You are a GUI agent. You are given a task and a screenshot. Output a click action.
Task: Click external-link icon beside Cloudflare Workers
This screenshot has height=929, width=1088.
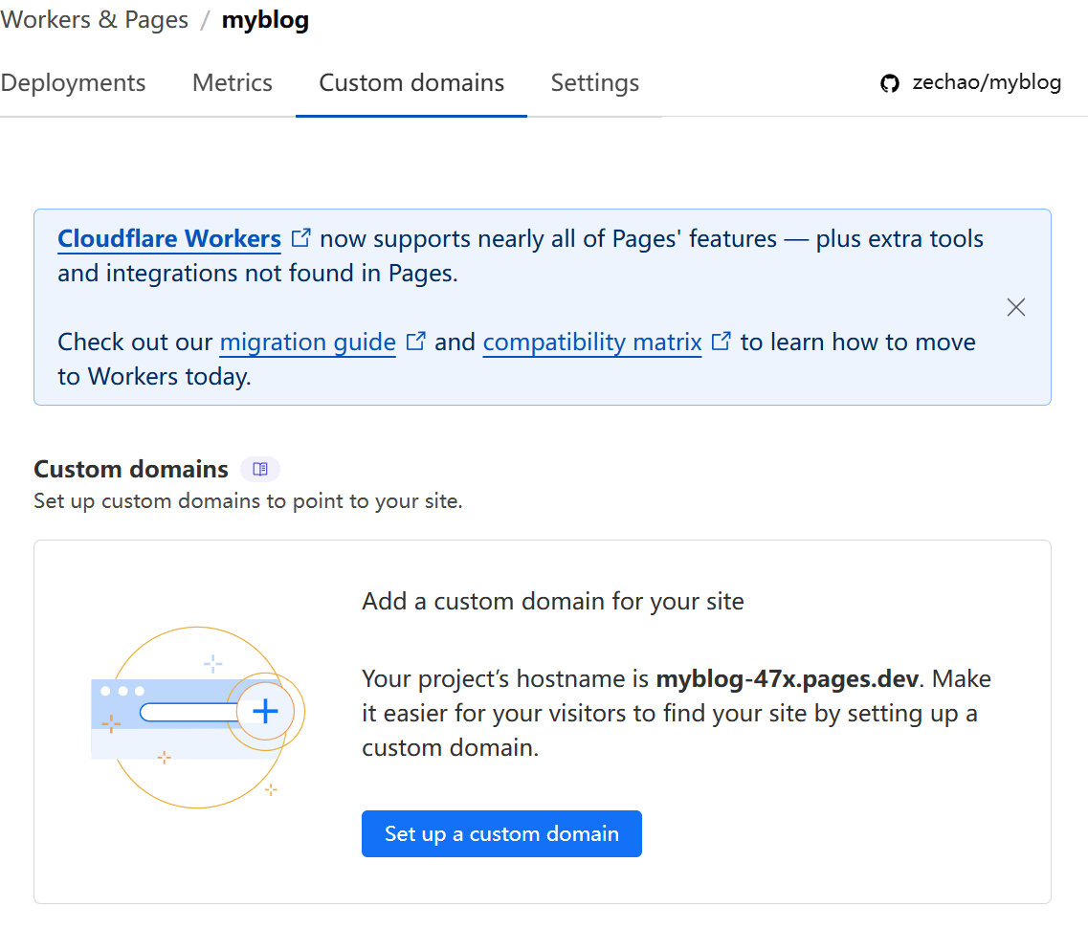[300, 238]
